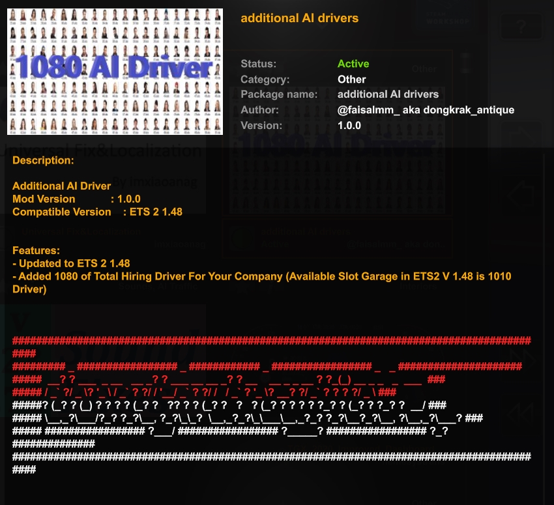Viewport: 554px width, 505px height.
Task: Click the 1080 AI Driver mod thumbnail
Action: point(115,71)
